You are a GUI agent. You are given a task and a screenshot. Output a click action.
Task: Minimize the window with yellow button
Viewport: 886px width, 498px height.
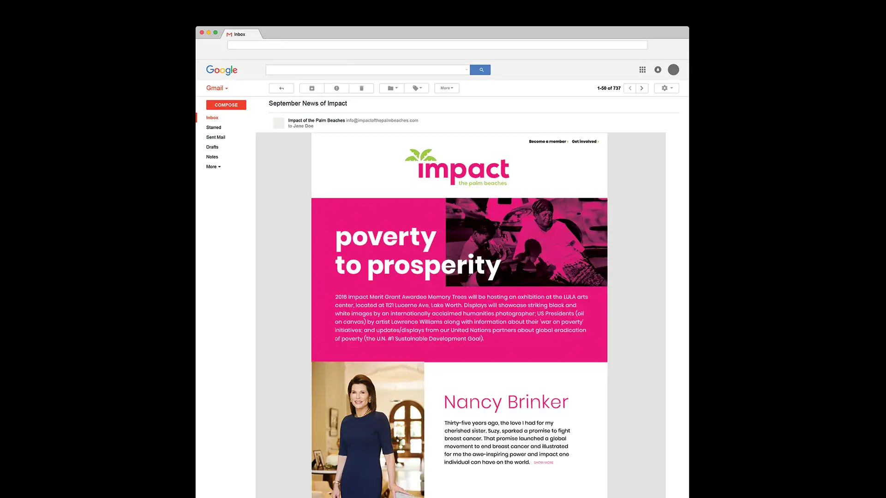pos(209,32)
